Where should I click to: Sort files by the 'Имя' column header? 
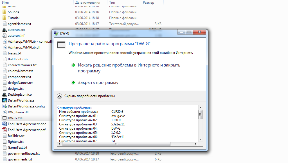[x=5, y=3]
